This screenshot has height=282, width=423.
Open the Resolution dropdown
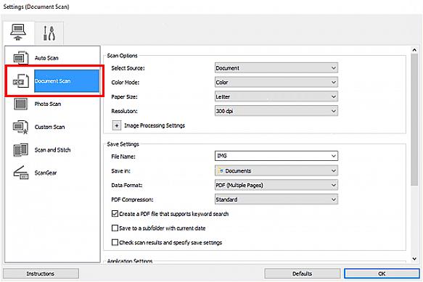point(276,111)
